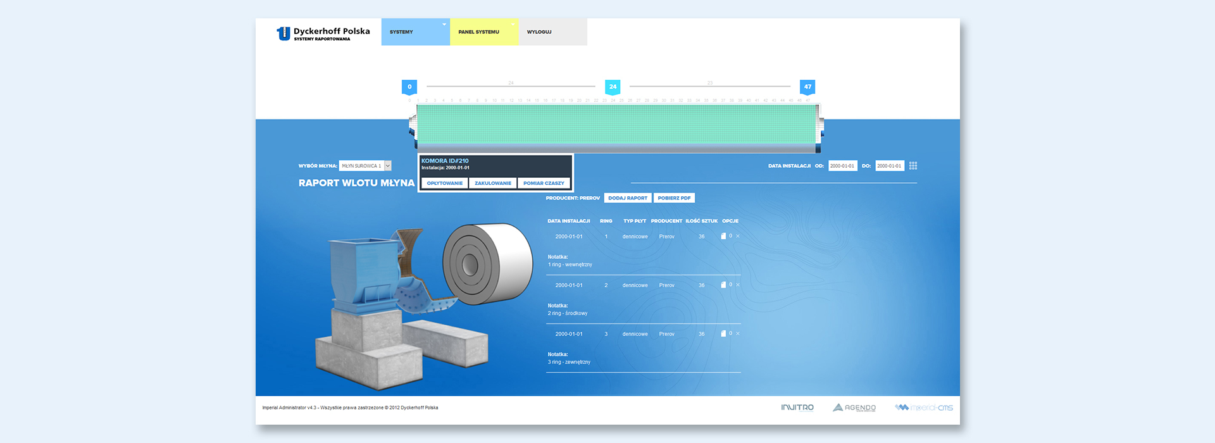
Task: Click the Typ płyt column header
Action: pos(635,221)
